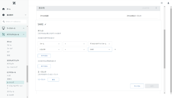Image resolution: width=172 pixels, height=98 pixels.
Task: Click the Zendesk logo icon
Action: pyautogui.click(x=14, y=3)
